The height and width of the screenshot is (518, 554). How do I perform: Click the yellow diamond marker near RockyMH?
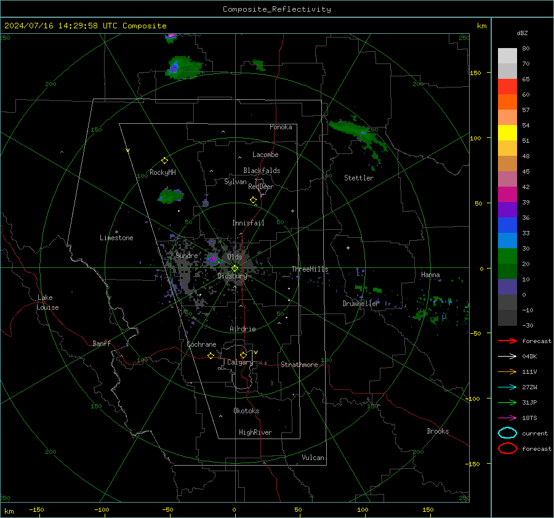[164, 161]
